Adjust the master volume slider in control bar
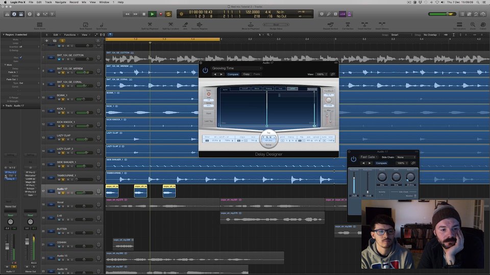Screen dimensions: 490x275 [442, 14]
